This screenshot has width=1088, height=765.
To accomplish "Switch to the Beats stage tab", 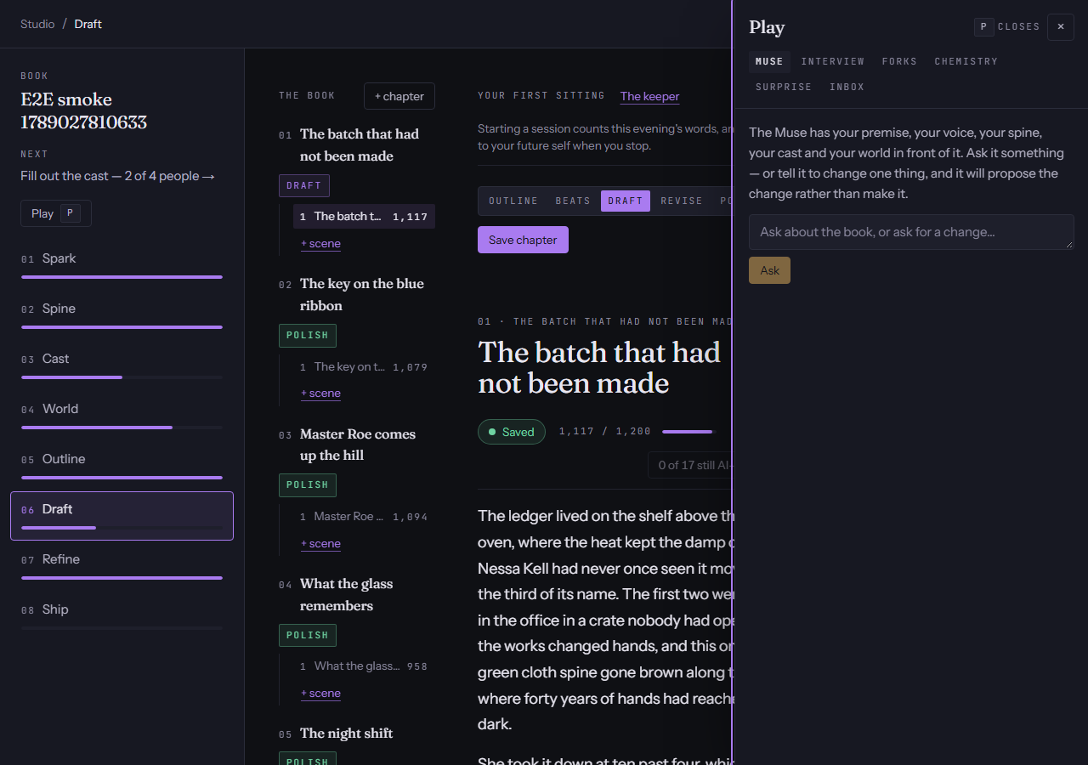I will tap(573, 201).
